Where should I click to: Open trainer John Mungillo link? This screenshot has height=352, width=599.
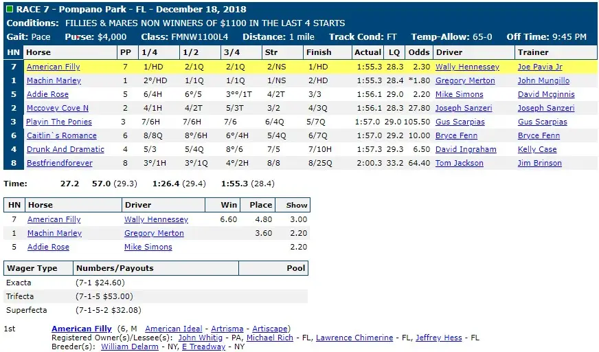click(543, 80)
